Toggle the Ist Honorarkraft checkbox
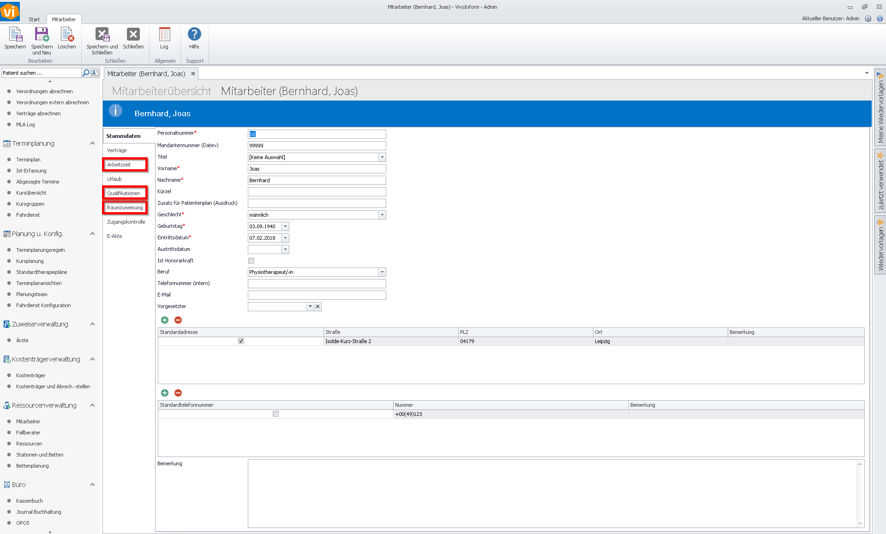886x534 pixels. tap(251, 261)
